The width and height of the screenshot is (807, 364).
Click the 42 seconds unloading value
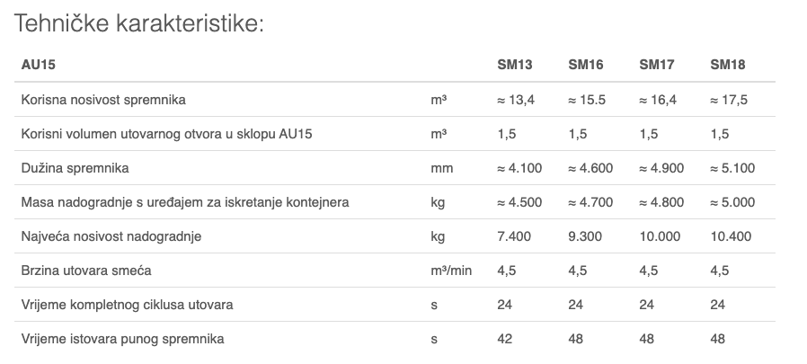pyautogui.click(x=504, y=339)
